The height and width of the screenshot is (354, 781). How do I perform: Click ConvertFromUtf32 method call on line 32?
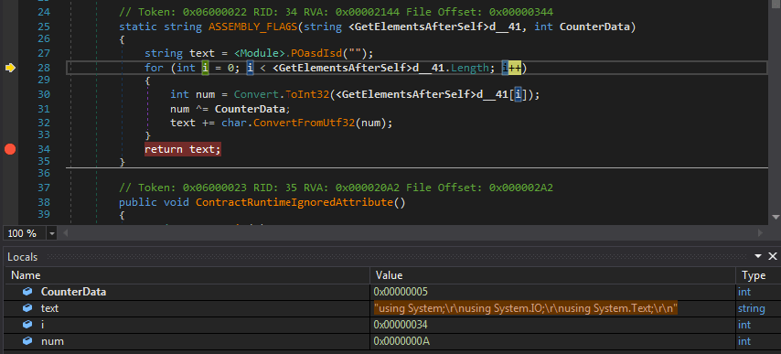point(304,123)
